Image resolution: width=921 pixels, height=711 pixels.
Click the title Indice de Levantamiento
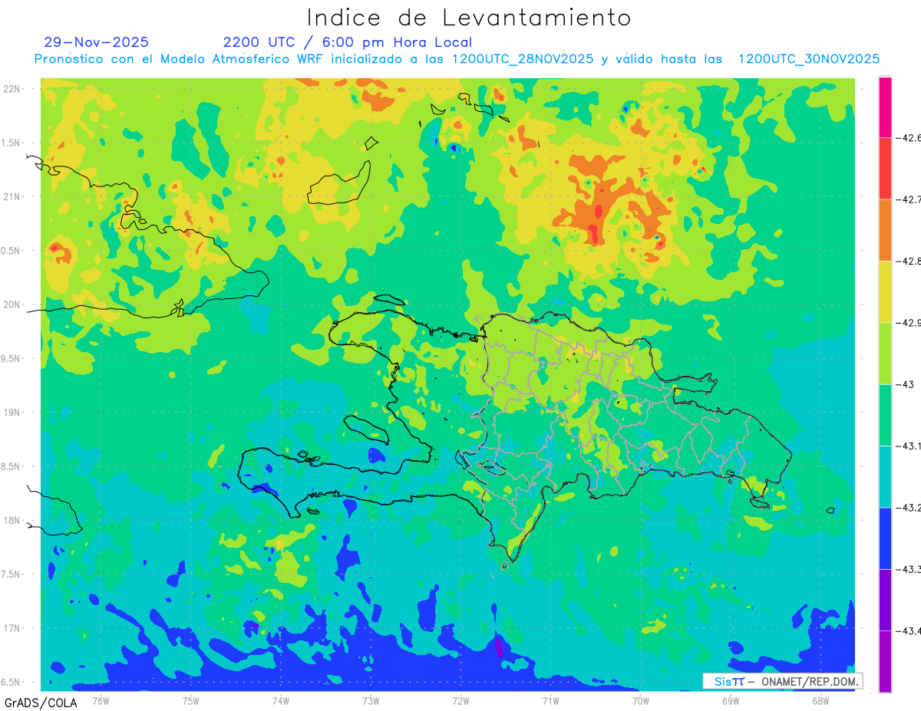(x=469, y=18)
